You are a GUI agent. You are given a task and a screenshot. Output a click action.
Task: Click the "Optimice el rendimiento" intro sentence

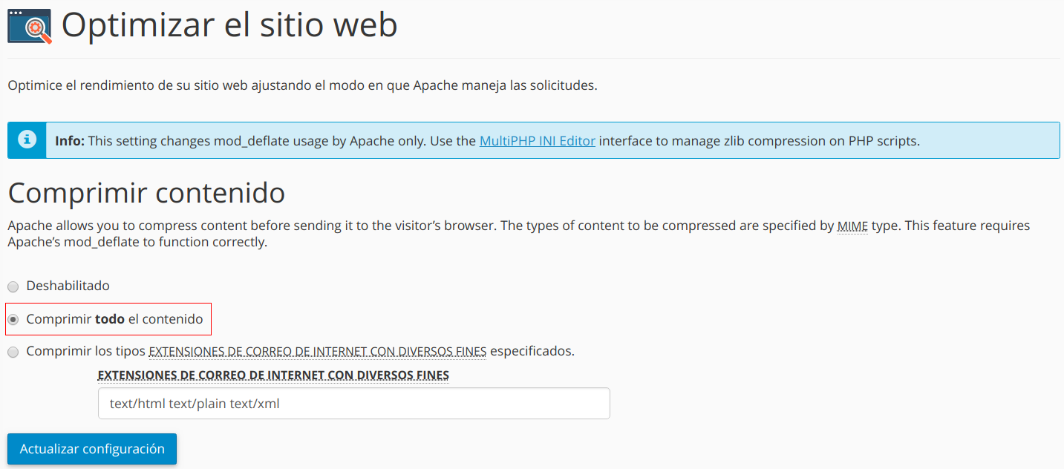click(302, 85)
